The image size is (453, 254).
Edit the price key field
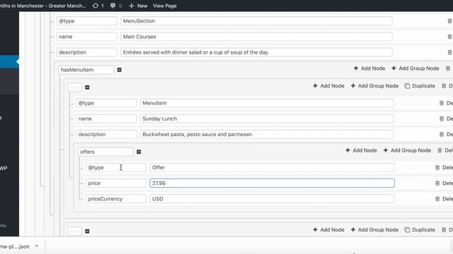pos(116,183)
